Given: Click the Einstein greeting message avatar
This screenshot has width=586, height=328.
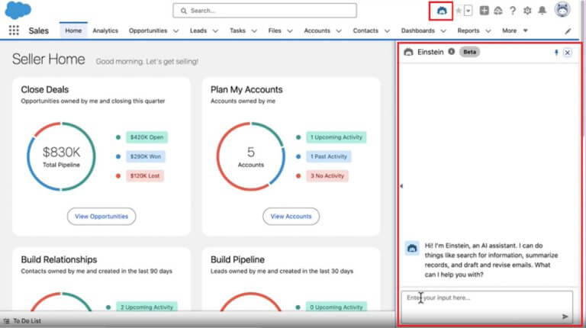Looking at the screenshot, I should click(412, 248).
